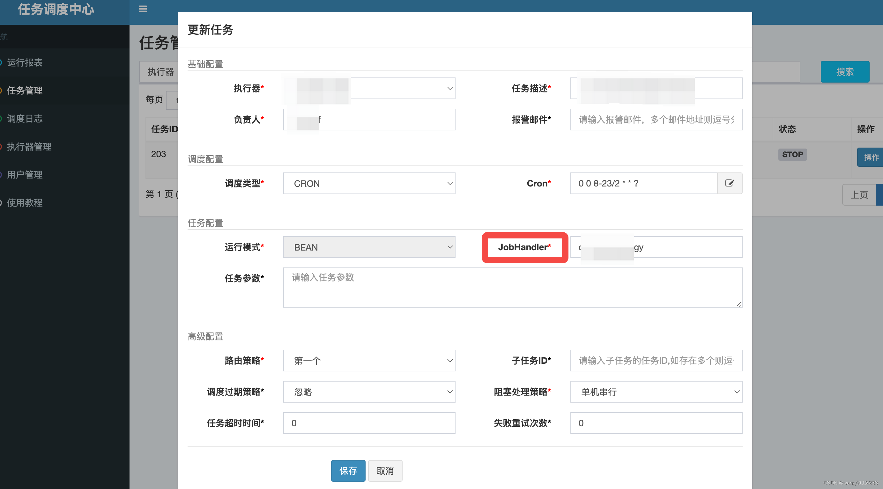Image resolution: width=883 pixels, height=489 pixels.
Task: Open 运行报表 in the sidebar
Action: 25,62
